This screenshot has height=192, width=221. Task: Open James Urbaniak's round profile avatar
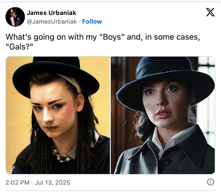pyautogui.click(x=15, y=17)
